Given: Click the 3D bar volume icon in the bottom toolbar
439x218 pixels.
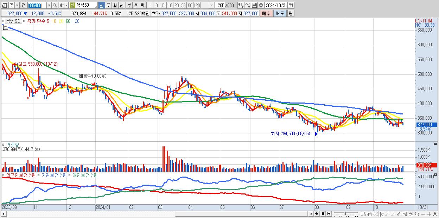Looking at the screenshot, I should tap(405, 214).
